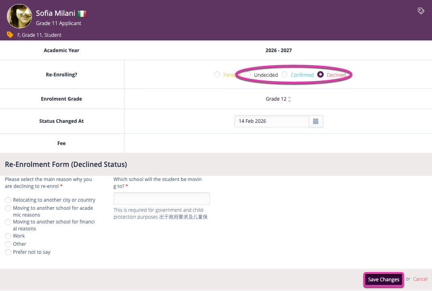This screenshot has width=432, height=291.
Task: Choose Other as the declining reason
Action: [x=8, y=244]
